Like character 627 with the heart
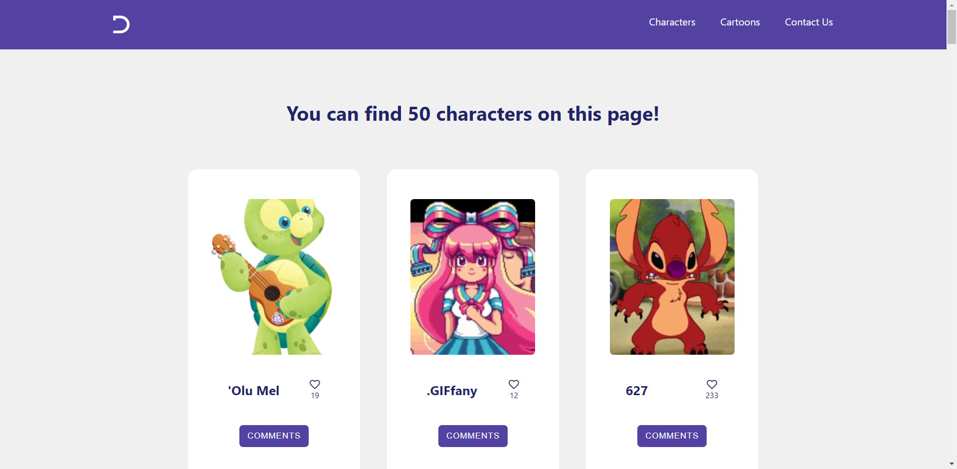The width and height of the screenshot is (957, 469). (x=712, y=384)
